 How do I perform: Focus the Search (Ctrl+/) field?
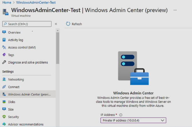pos(27,24)
